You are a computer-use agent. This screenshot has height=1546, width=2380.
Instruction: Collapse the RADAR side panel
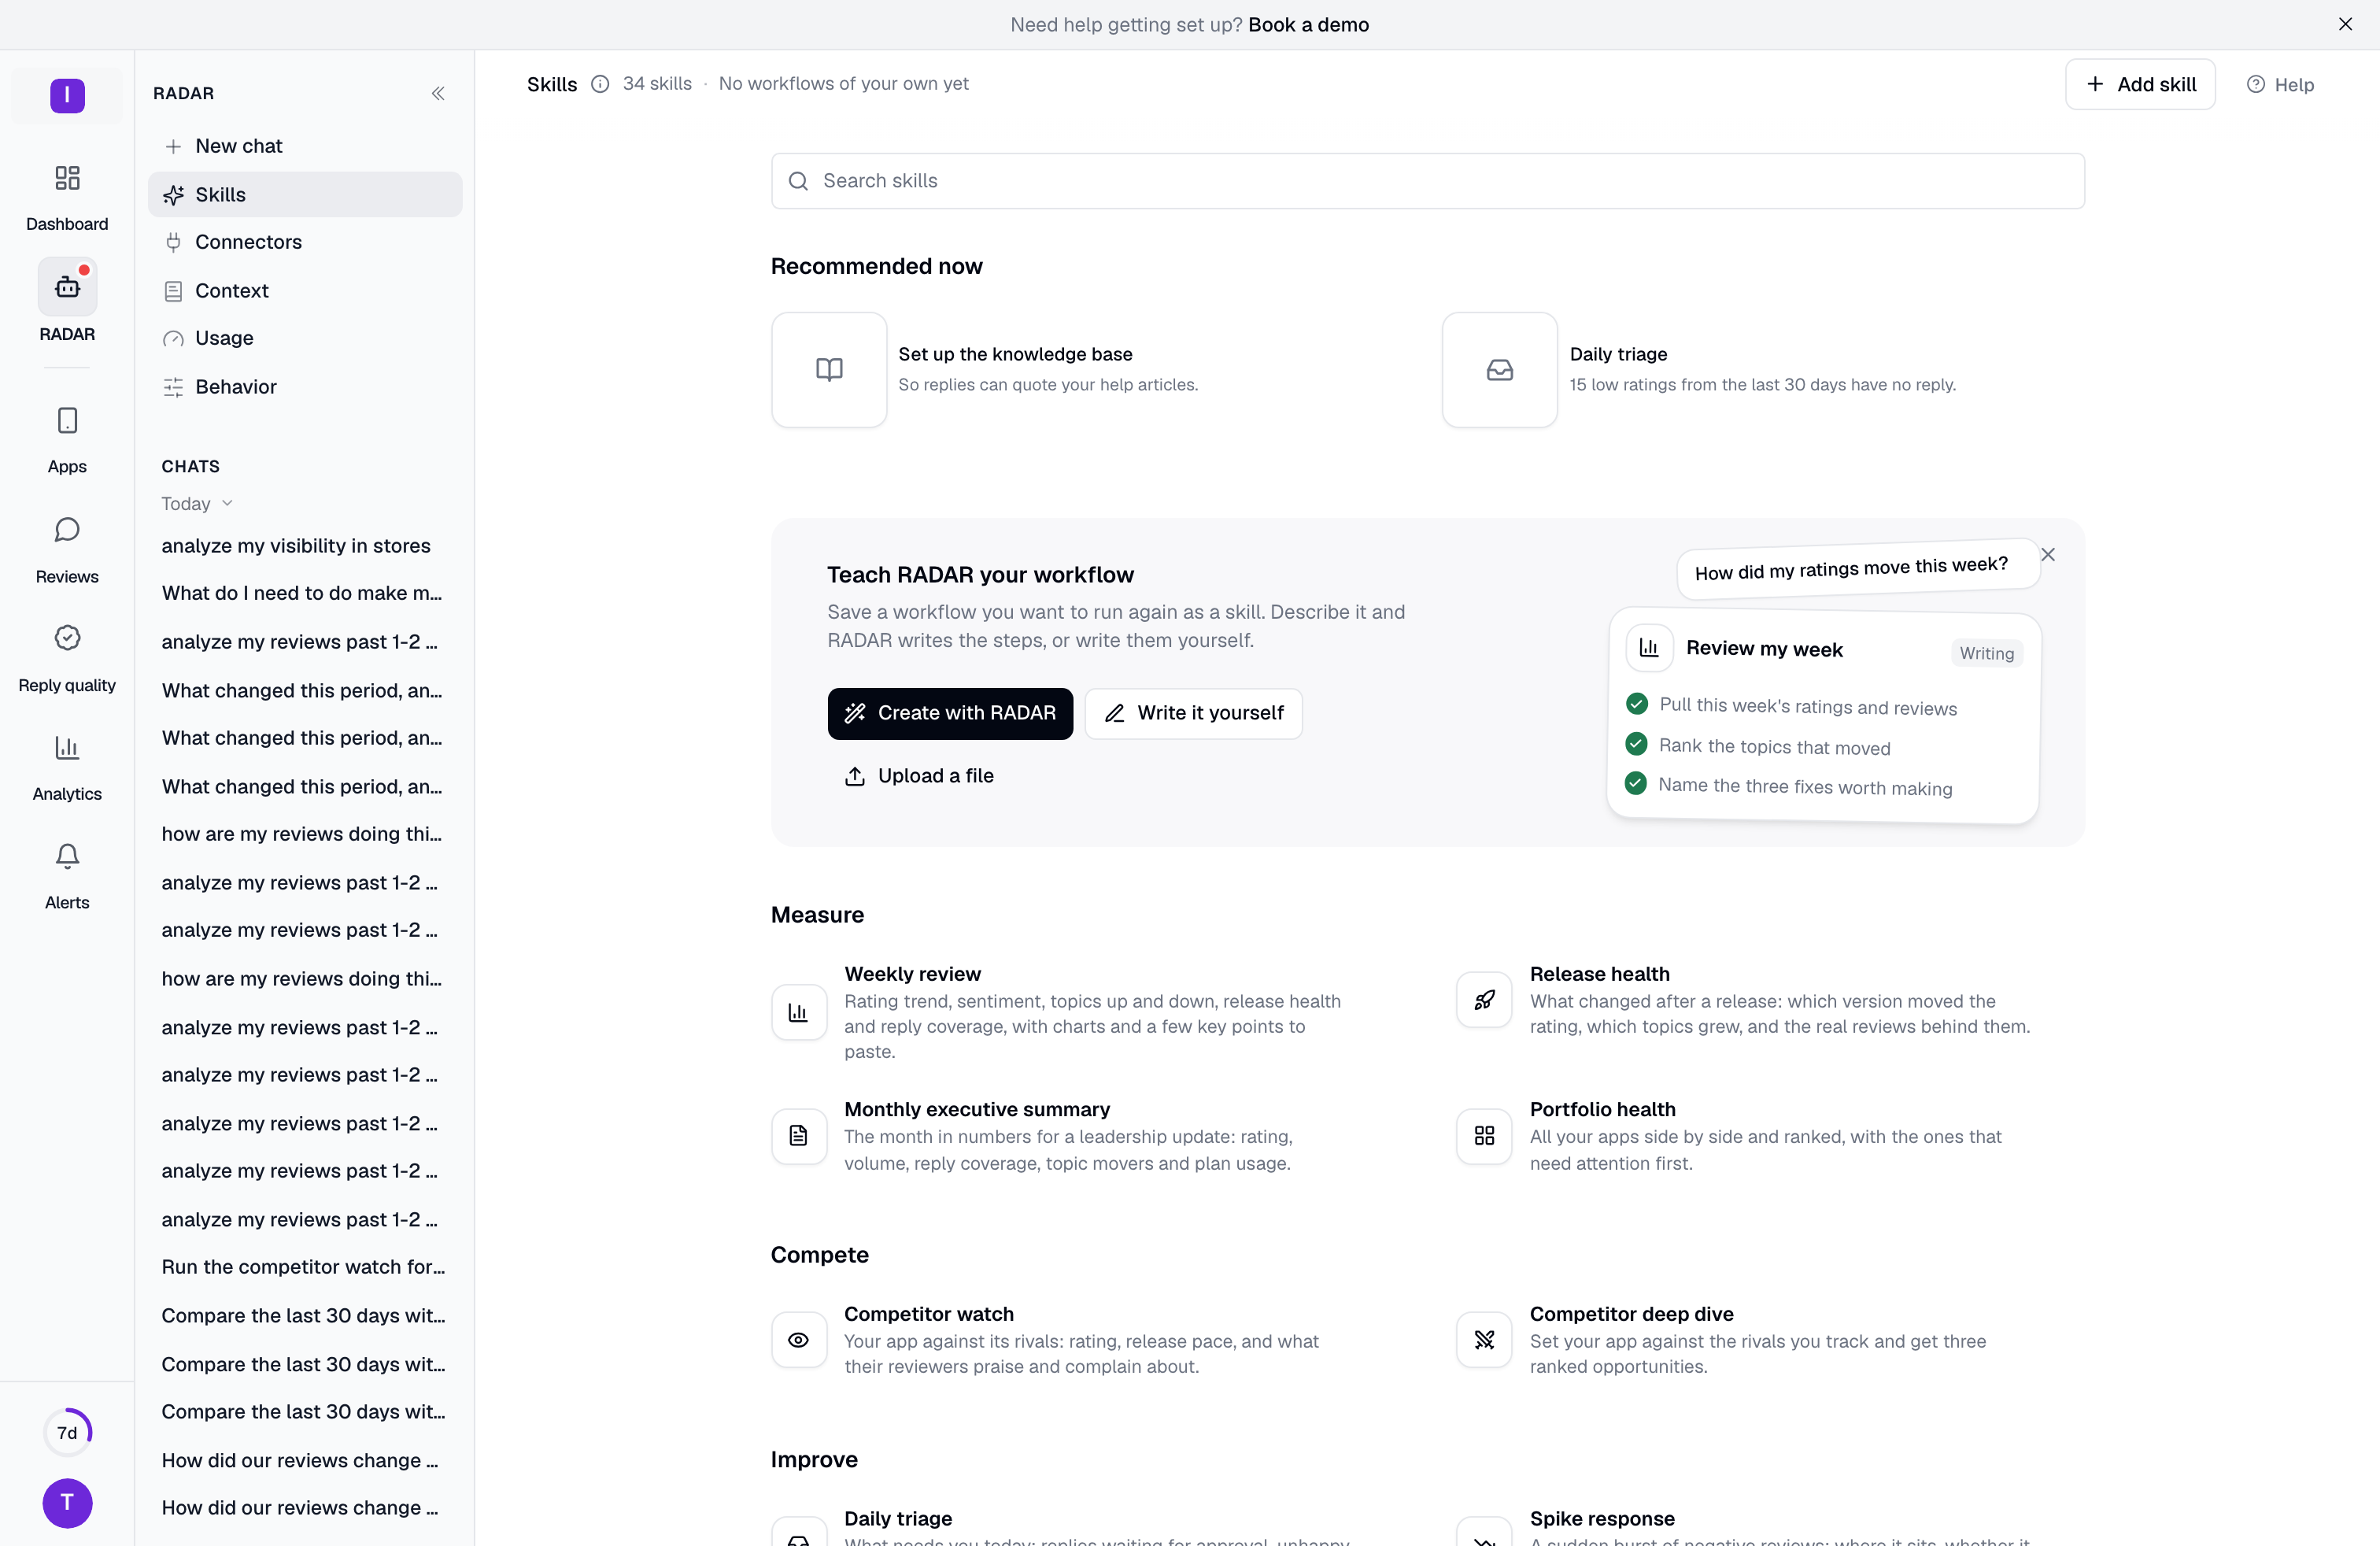(x=438, y=93)
